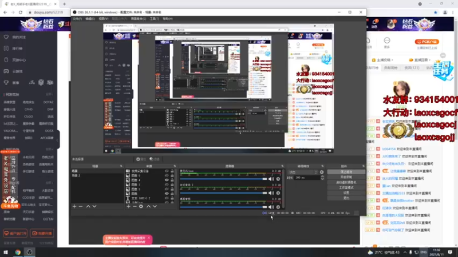Open Chrome from the Windows taskbar

tap(18, 252)
